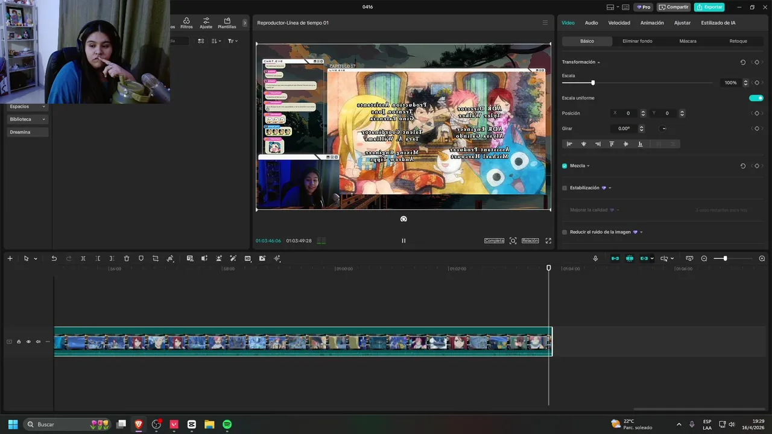The height and width of the screenshot is (434, 772).
Task: Mute the video track speaker icon
Action: coord(38,342)
